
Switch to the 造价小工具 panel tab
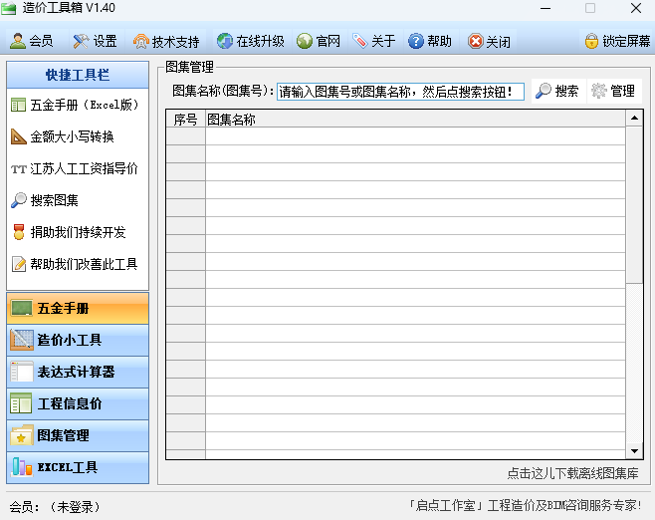tap(78, 341)
